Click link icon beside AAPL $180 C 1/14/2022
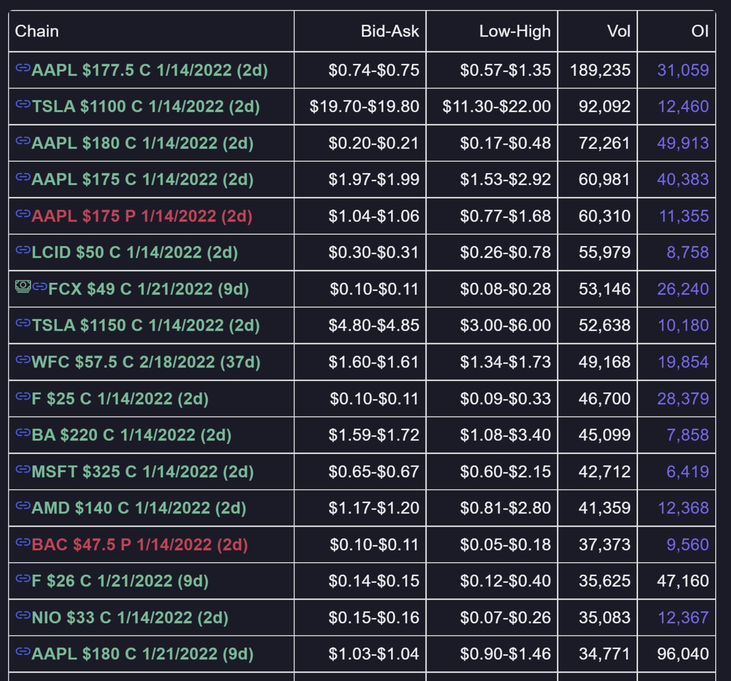731x681 pixels. pos(23,141)
